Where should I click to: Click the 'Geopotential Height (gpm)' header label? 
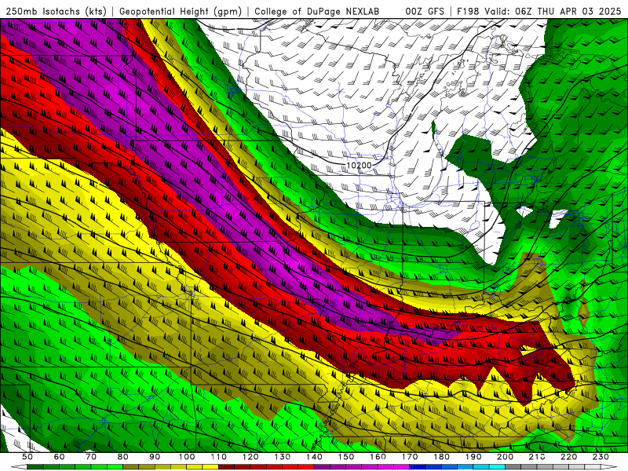(x=181, y=12)
